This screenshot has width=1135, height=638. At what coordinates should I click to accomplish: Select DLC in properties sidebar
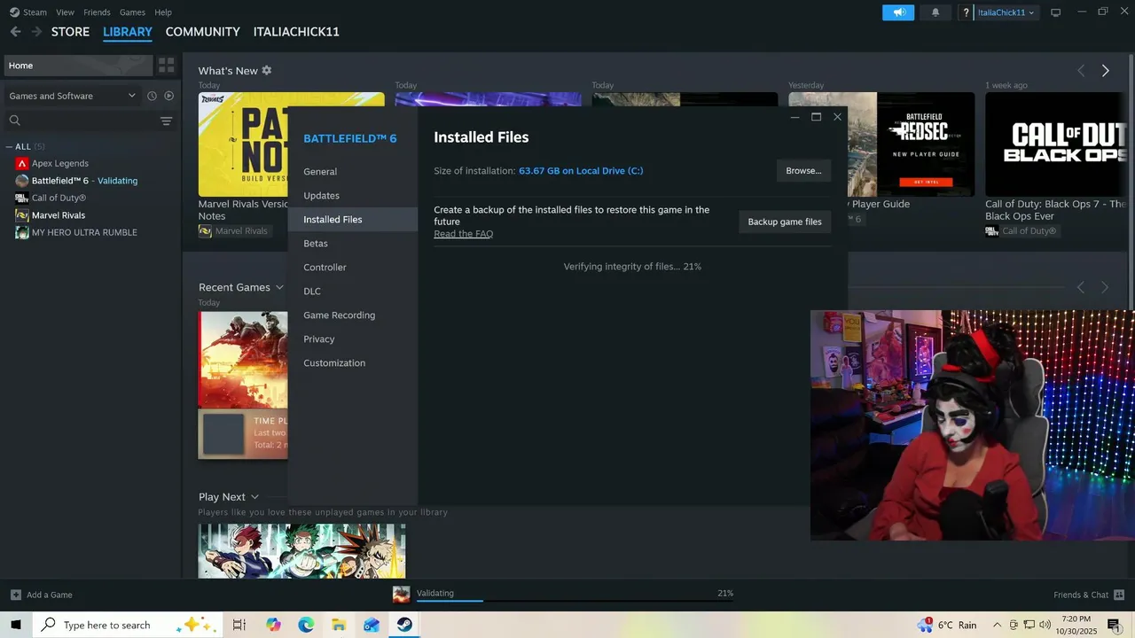[x=353, y=292]
